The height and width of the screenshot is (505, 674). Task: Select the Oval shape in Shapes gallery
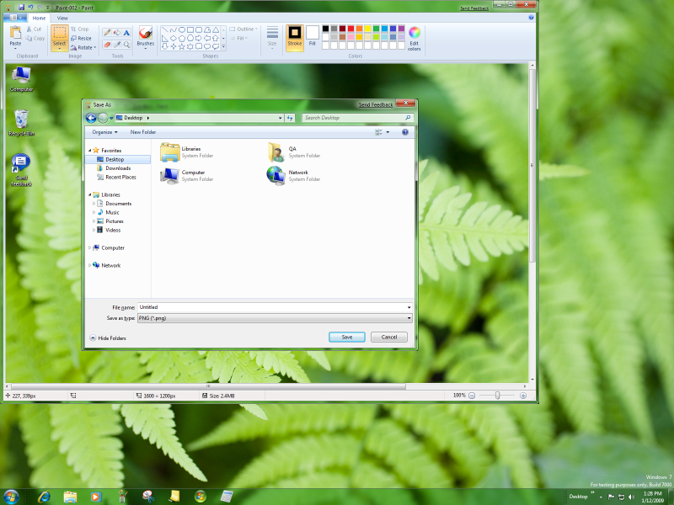click(x=182, y=29)
